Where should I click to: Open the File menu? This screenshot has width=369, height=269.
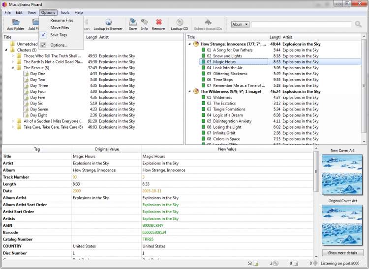(7, 12)
